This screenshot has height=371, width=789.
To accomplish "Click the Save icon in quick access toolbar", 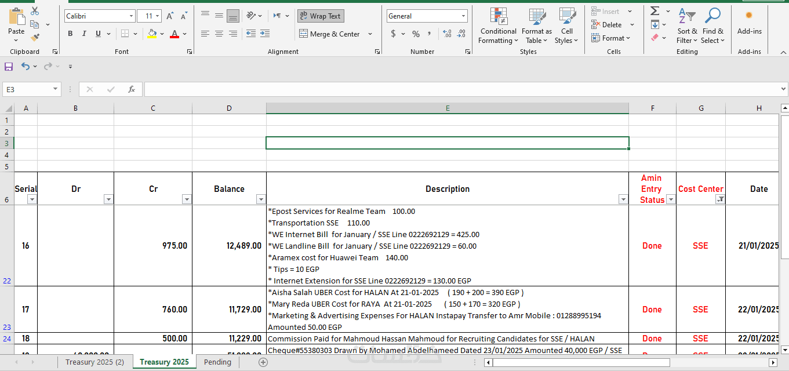I will coord(9,67).
